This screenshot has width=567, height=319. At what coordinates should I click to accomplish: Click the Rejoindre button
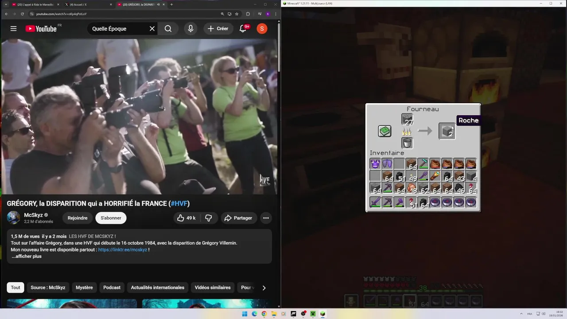[x=78, y=218]
